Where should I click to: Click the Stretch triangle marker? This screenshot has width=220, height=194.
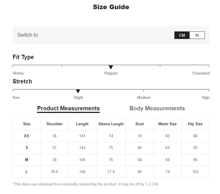[x=78, y=91]
